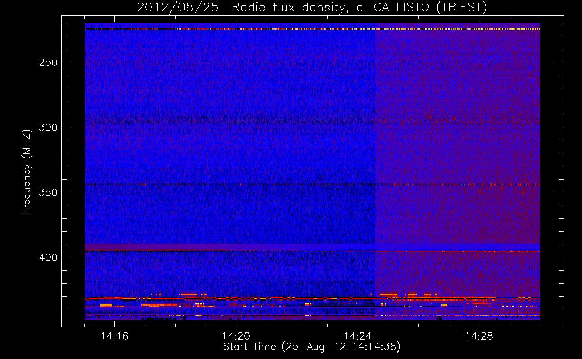Click the 14:20 time tick label

(236, 336)
